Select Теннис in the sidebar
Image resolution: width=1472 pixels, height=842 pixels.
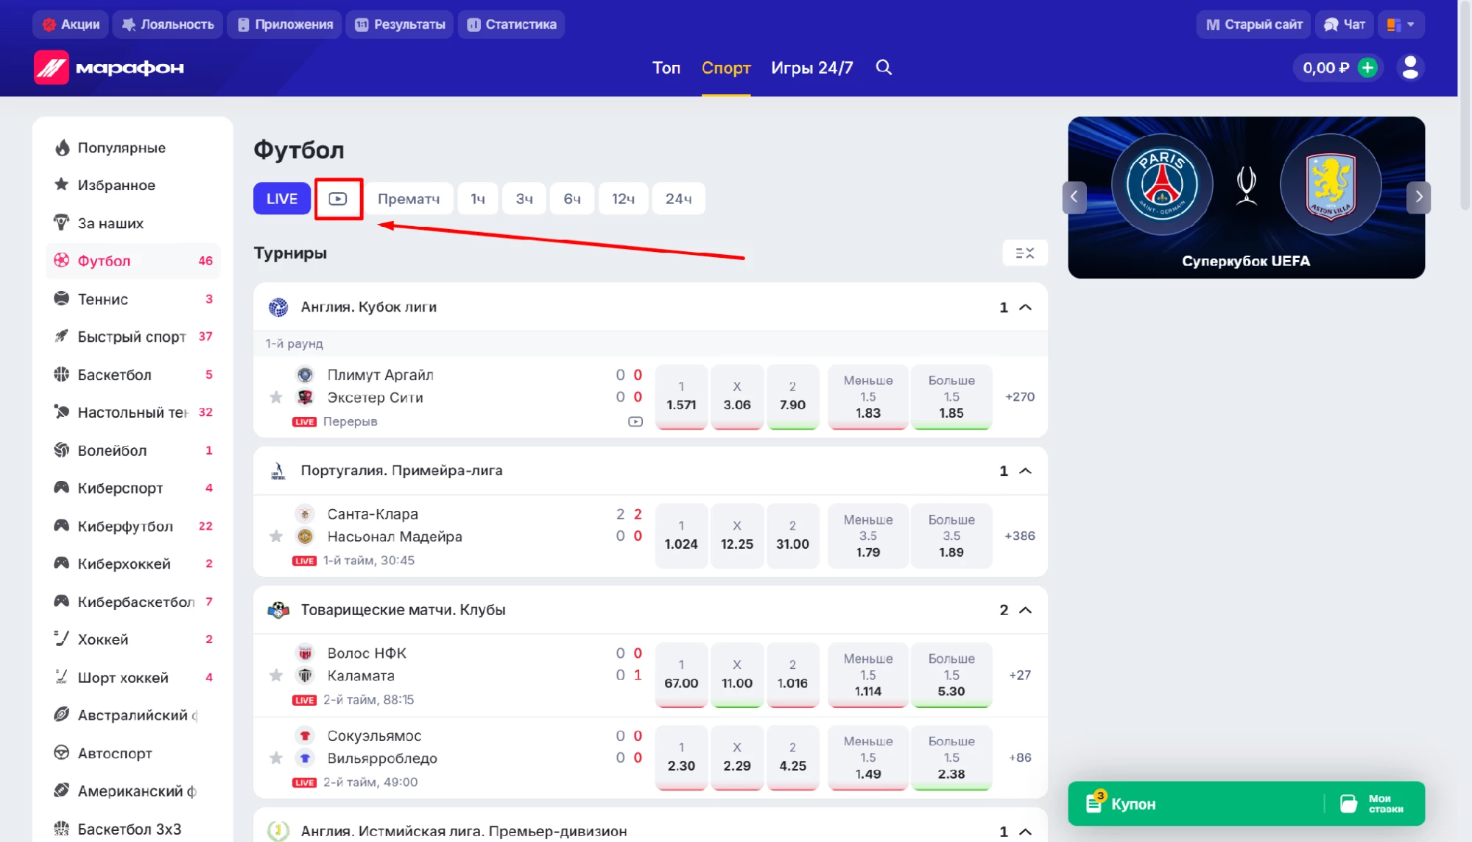coord(133,299)
